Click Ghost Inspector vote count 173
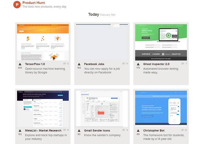Viewport: 203px width, 144px height. (138, 68)
